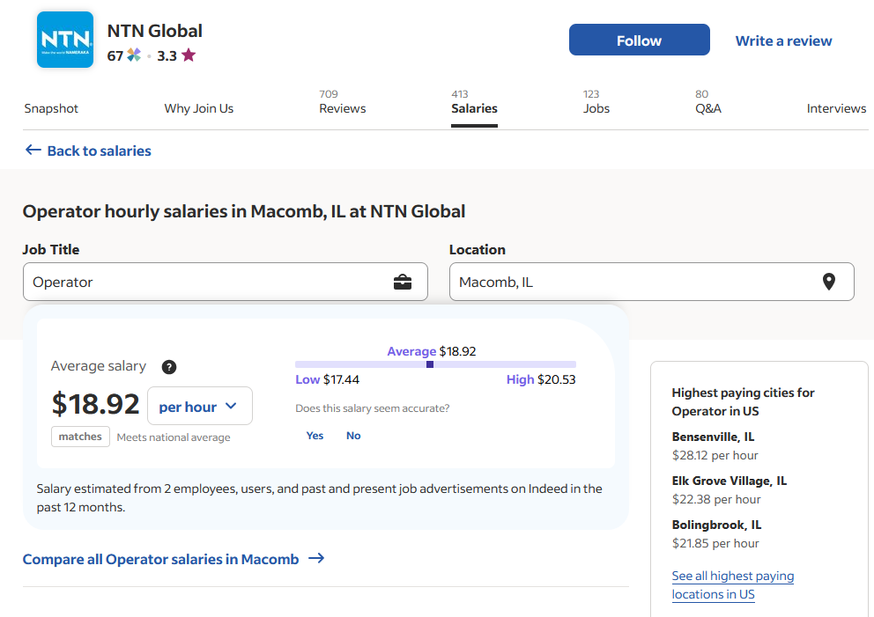Click the High $20.53 salary label
The image size is (874, 617).
541,379
